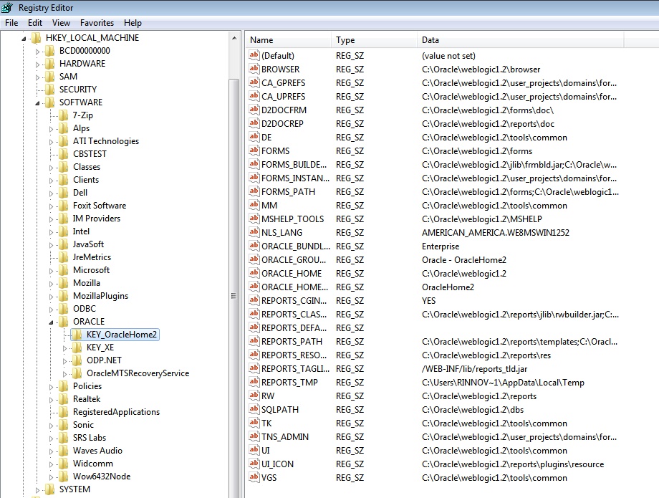The height and width of the screenshot is (498, 659).
Task: Click the CBSTEST folder icon
Action: pyautogui.click(x=63, y=154)
